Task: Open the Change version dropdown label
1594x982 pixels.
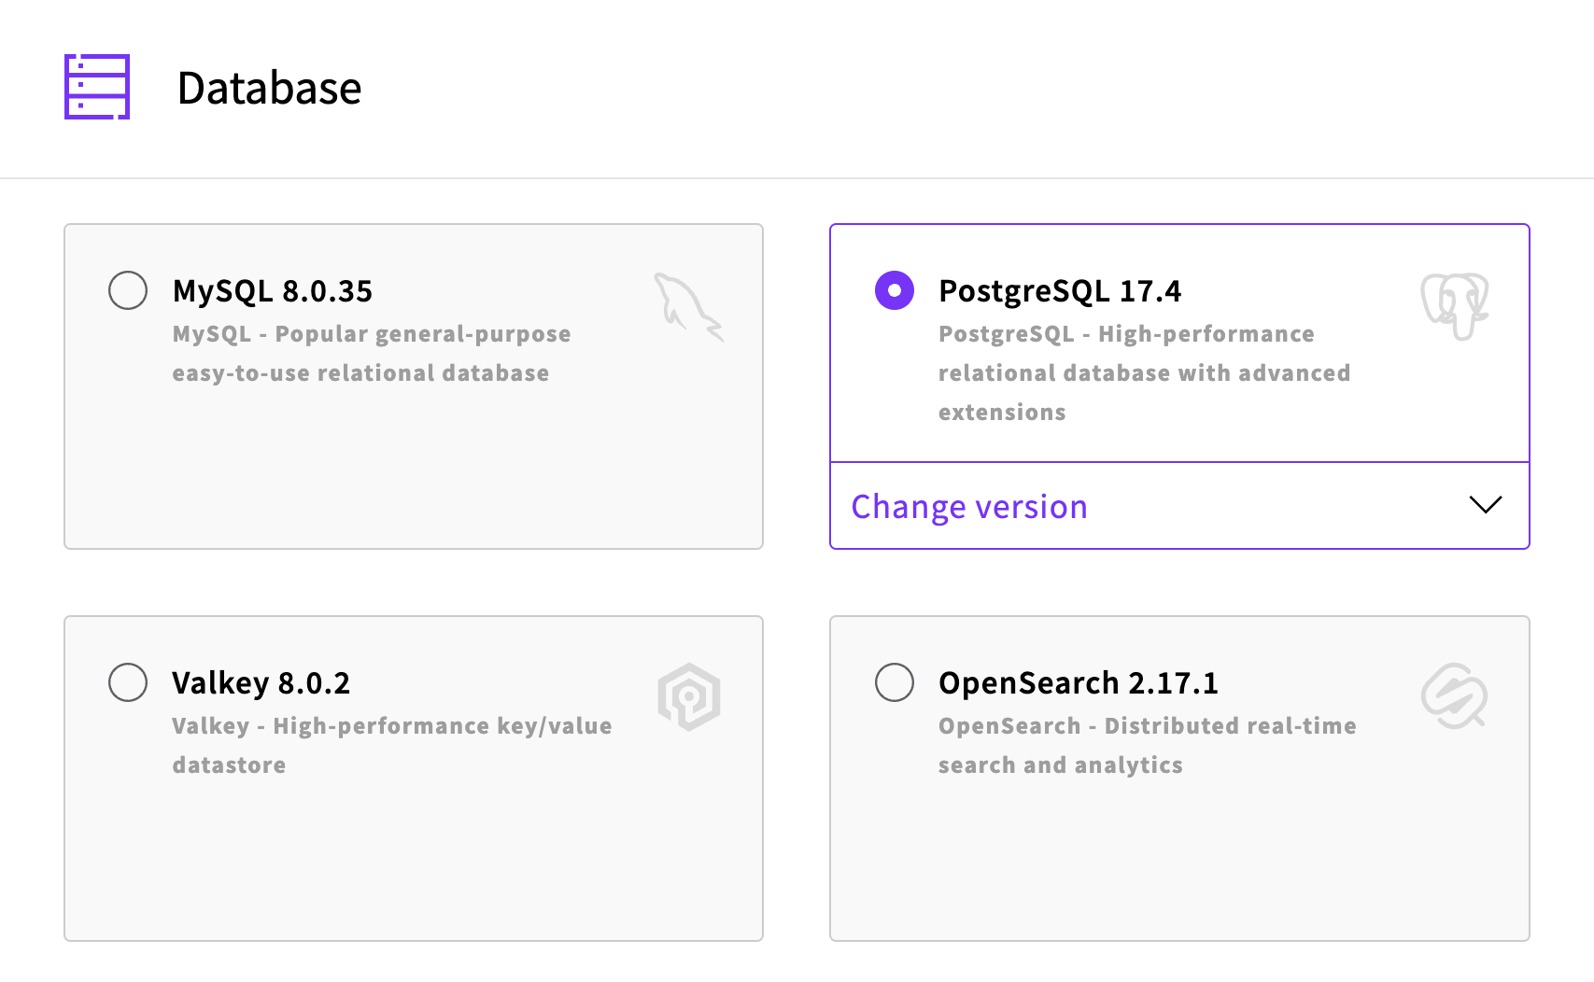Action: [x=969, y=507]
